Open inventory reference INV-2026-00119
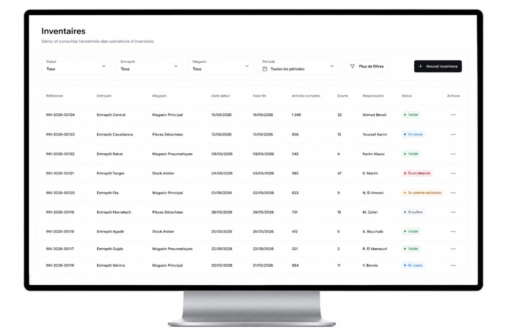The image size is (505, 336). 60,212
